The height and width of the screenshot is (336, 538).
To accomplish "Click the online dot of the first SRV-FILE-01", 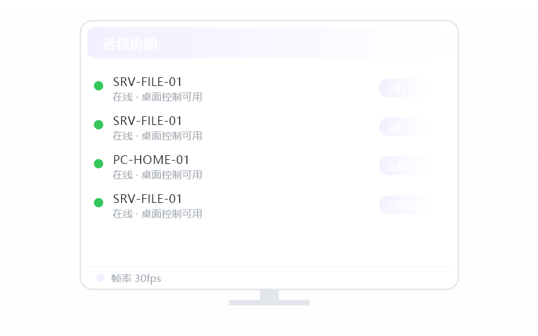I will [98, 86].
